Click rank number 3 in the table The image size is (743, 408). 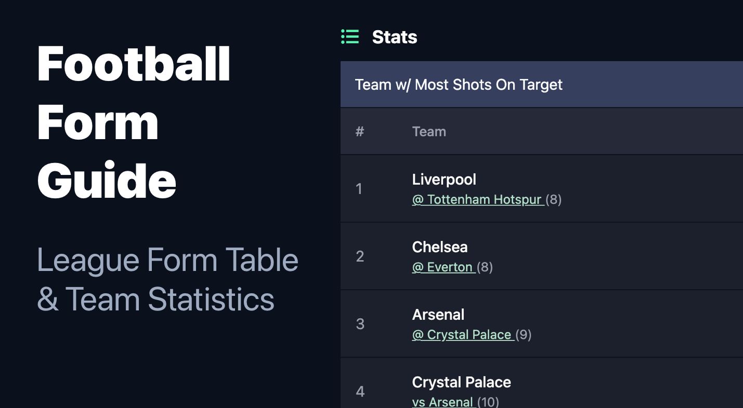pyautogui.click(x=360, y=324)
